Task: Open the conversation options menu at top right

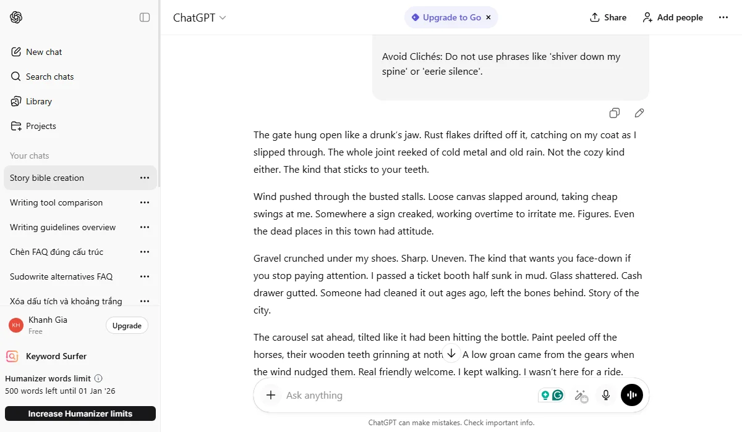Action: [723, 17]
